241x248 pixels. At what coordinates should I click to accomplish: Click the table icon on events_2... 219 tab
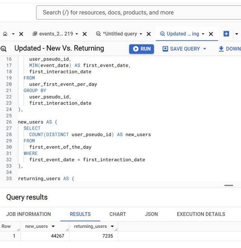click(35, 34)
